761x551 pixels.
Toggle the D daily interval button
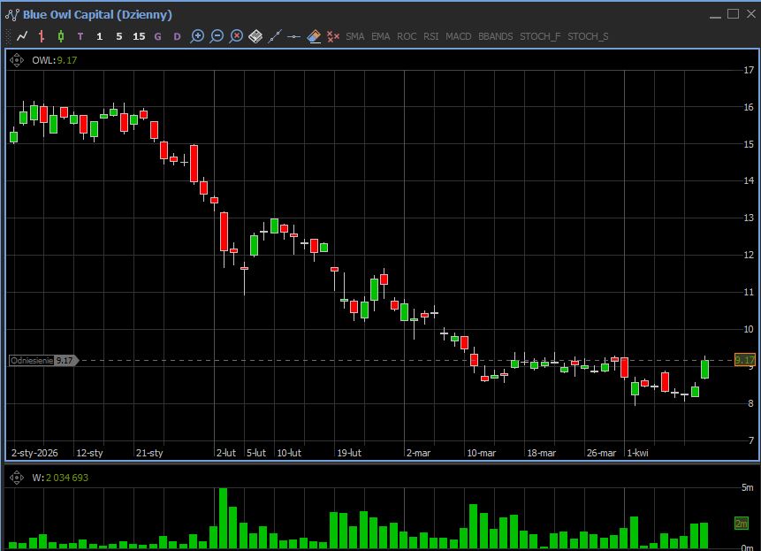tap(177, 36)
